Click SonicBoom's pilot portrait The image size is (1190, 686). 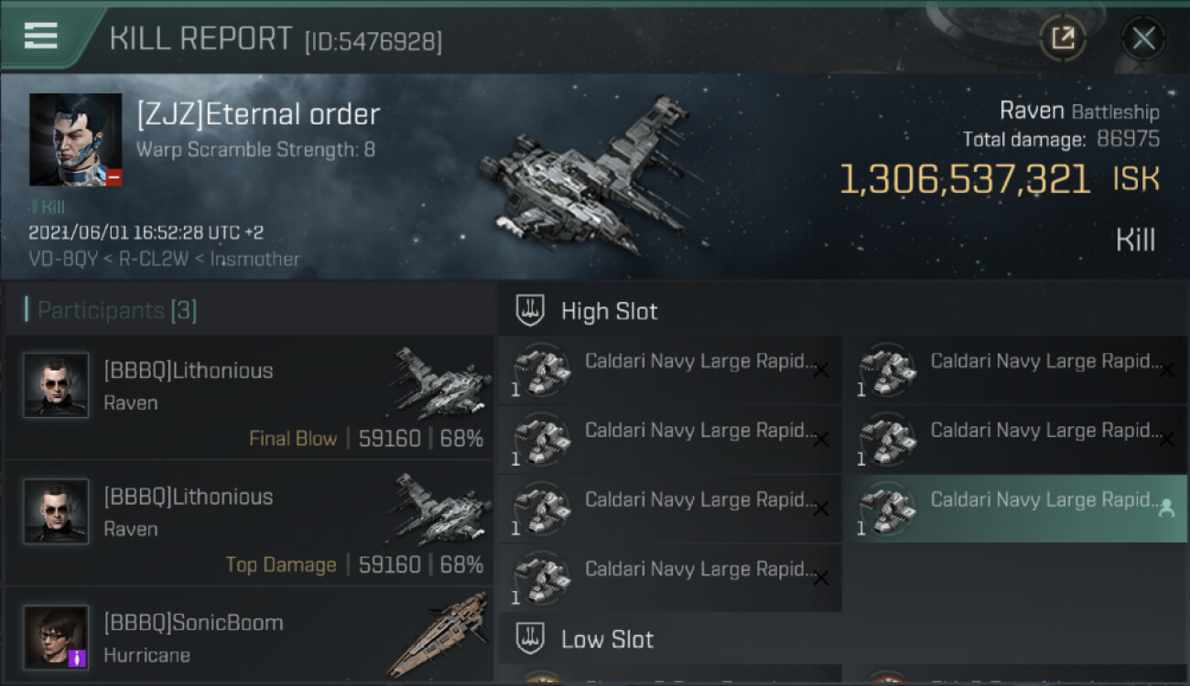[x=56, y=637]
